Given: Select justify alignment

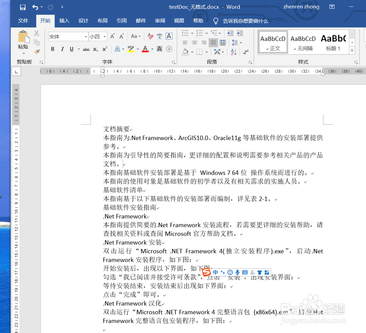Looking at the screenshot, I should point(213,42).
